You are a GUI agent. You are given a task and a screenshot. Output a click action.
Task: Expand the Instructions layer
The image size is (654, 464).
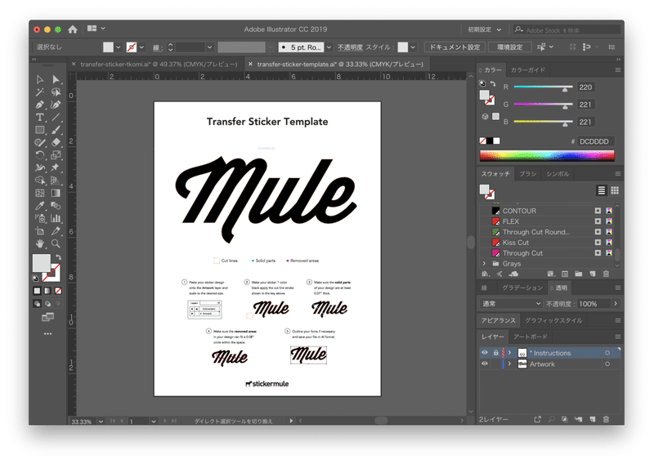click(509, 353)
